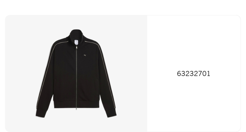Click the right side pocket seam
The width and height of the screenshot is (246, 132).
[x=98, y=87]
